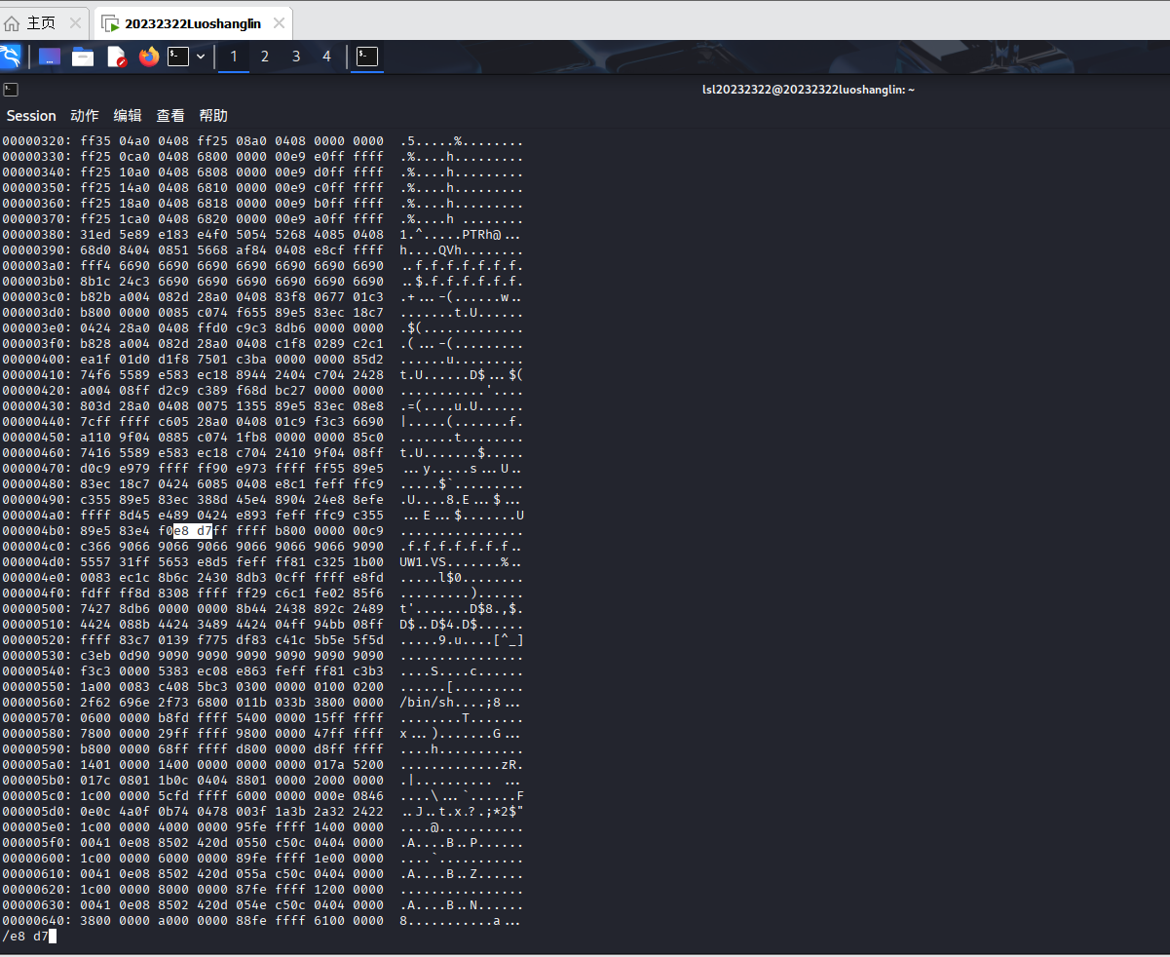The width and height of the screenshot is (1170, 957).
Task: Click the terminal window title icon
Action: 10,89
